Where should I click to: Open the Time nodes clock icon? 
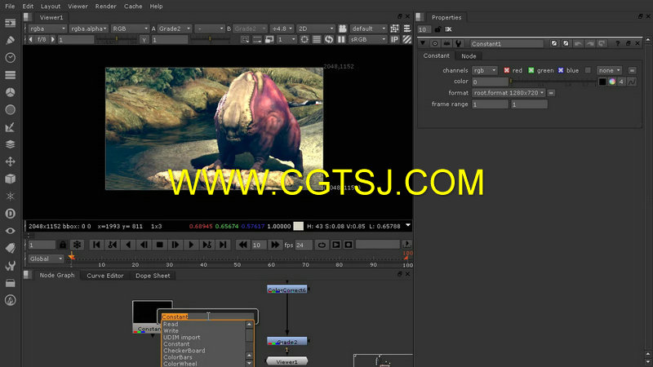pos(10,57)
